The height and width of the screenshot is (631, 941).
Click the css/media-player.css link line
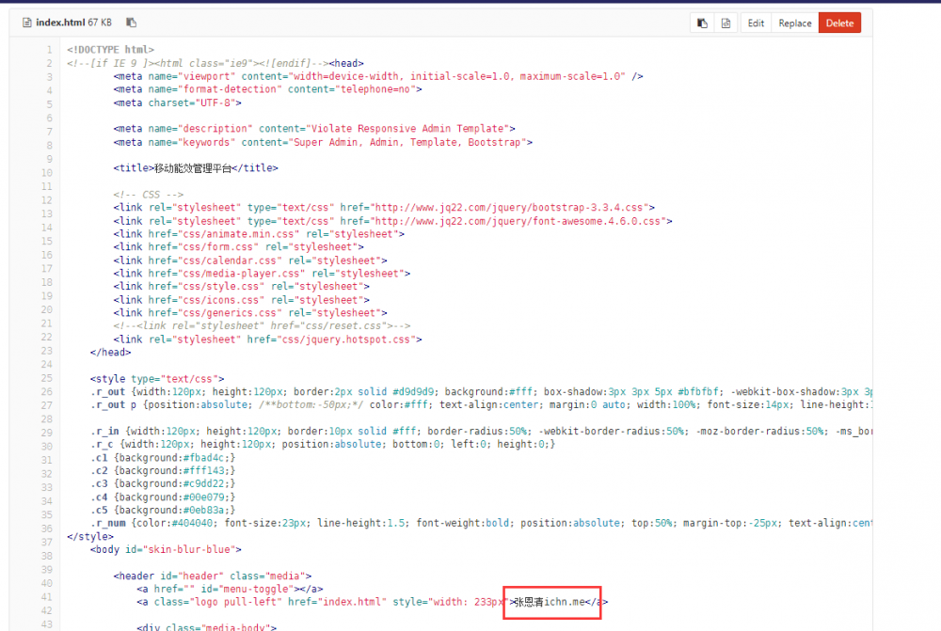[262, 274]
